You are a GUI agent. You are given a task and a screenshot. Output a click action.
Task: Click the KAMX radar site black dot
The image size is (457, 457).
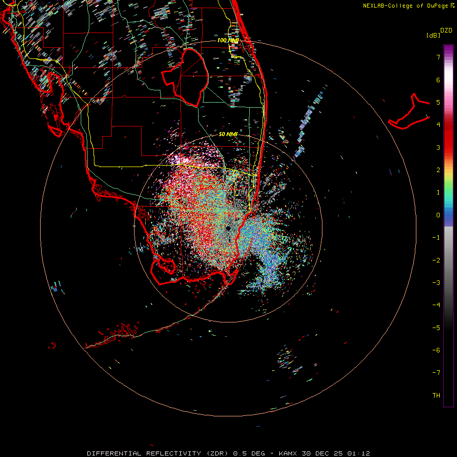click(228, 228)
